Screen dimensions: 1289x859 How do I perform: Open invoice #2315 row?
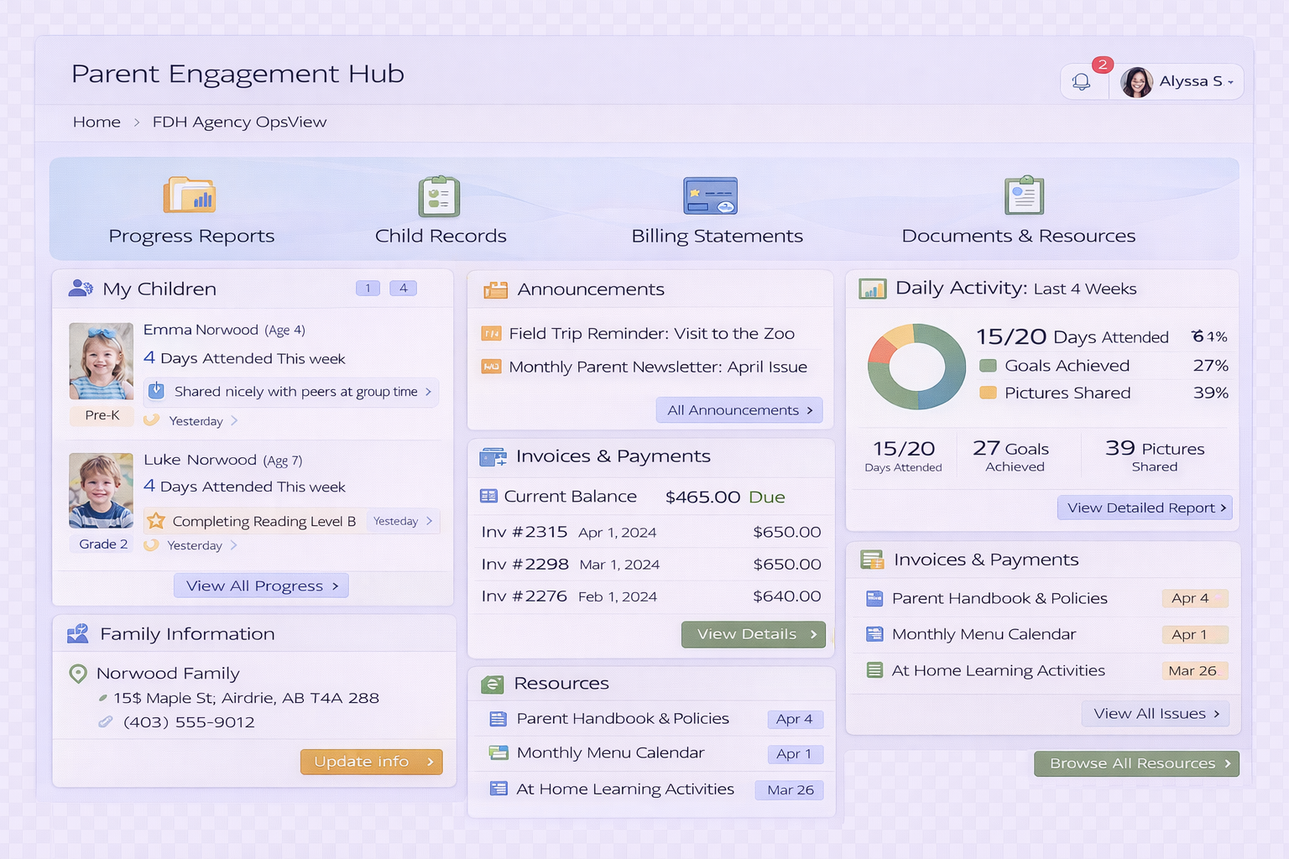(x=650, y=532)
